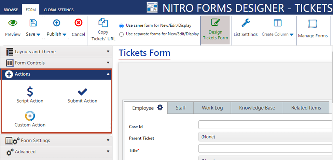Select the Employee tab label

[143, 108]
